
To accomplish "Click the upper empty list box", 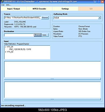I will click(x=52, y=69).
